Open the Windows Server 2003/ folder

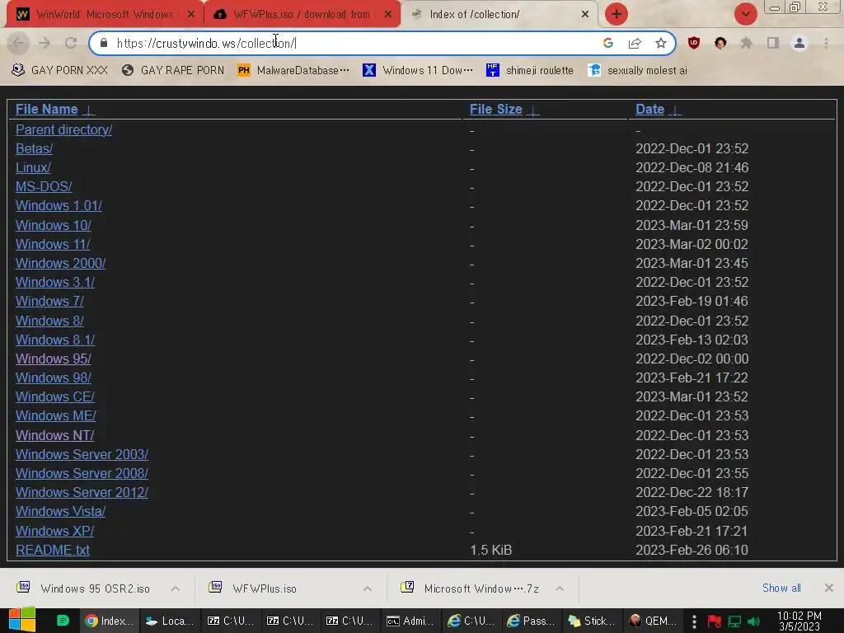(x=82, y=455)
